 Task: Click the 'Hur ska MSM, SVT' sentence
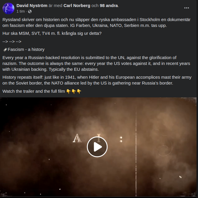coord(52,33)
